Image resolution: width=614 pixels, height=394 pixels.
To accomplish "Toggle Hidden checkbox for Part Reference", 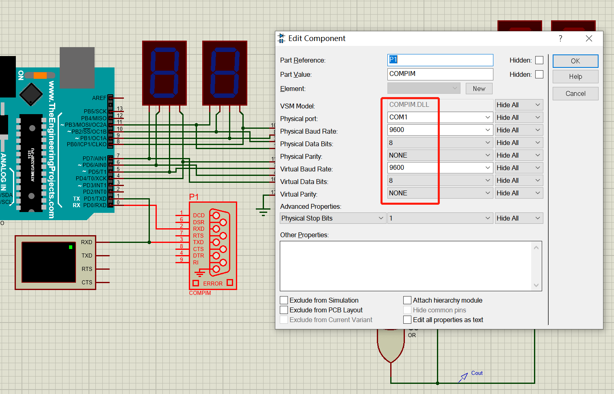I will 539,60.
